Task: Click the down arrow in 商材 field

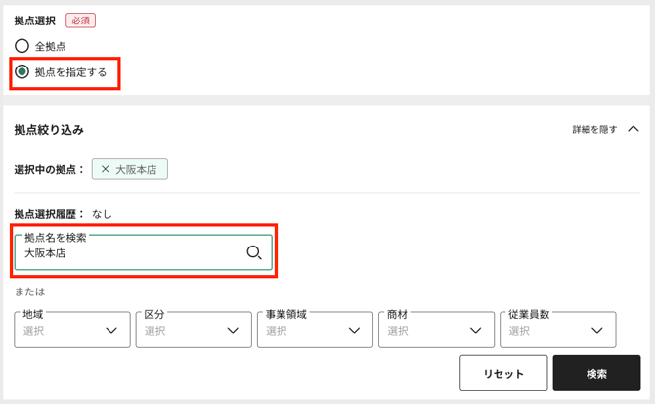Action: pyautogui.click(x=475, y=331)
